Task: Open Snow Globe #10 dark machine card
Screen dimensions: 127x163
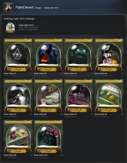Action: [x=48, y=137]
